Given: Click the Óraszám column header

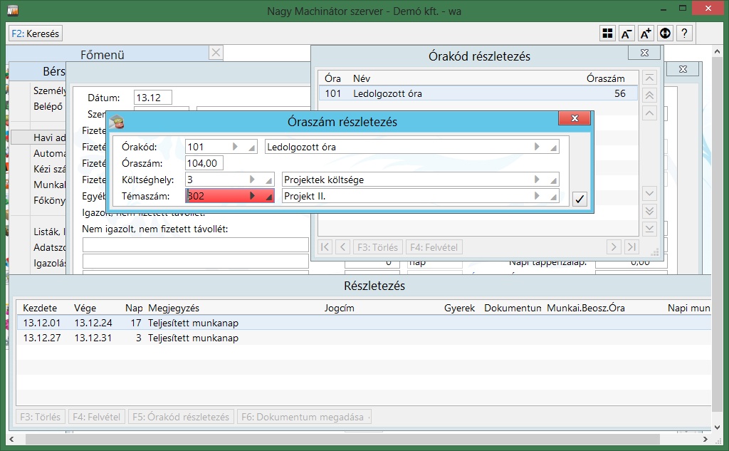Looking at the screenshot, I should (605, 78).
